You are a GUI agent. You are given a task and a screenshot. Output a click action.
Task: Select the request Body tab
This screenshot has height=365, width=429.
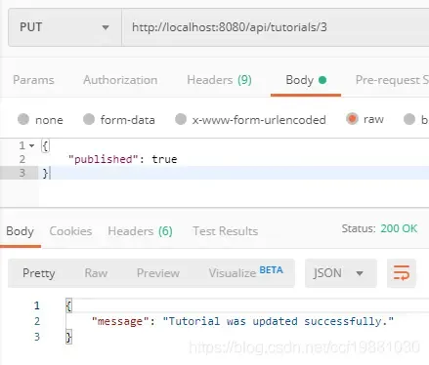click(306, 80)
